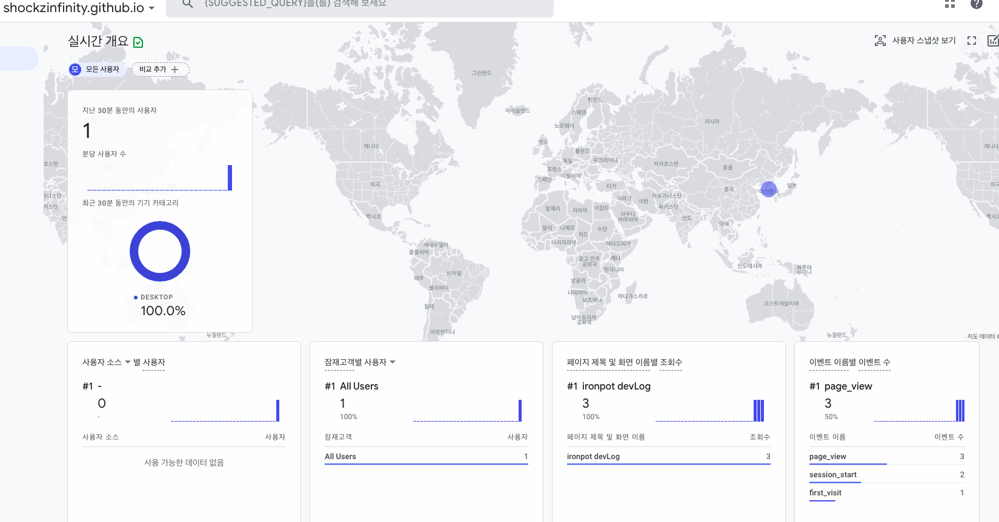Click the search magnifier icon
The width and height of the screenshot is (999, 522).
pyautogui.click(x=188, y=4)
